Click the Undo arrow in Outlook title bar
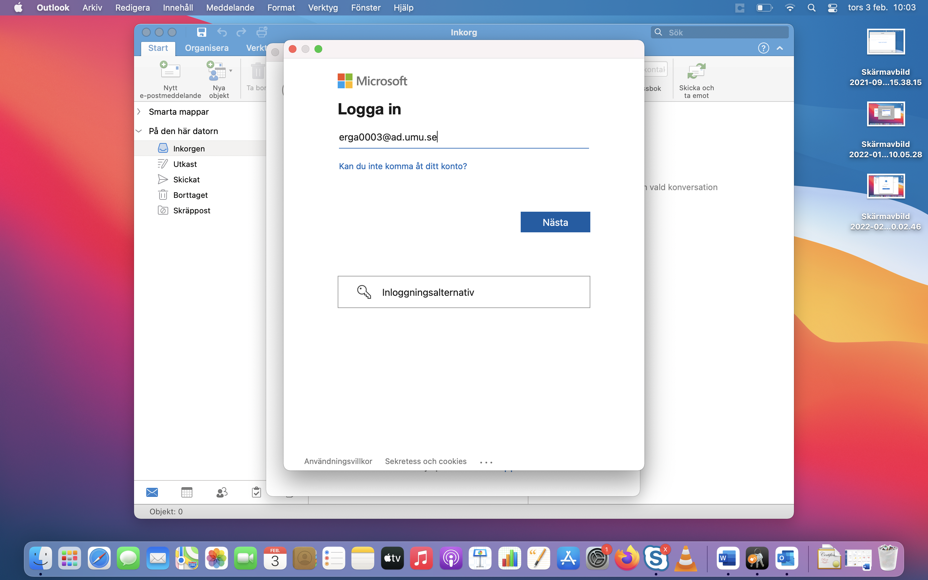The height and width of the screenshot is (580, 928). (222, 32)
